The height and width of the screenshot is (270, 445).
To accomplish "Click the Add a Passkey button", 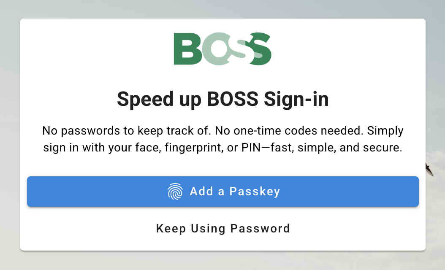I will (223, 192).
